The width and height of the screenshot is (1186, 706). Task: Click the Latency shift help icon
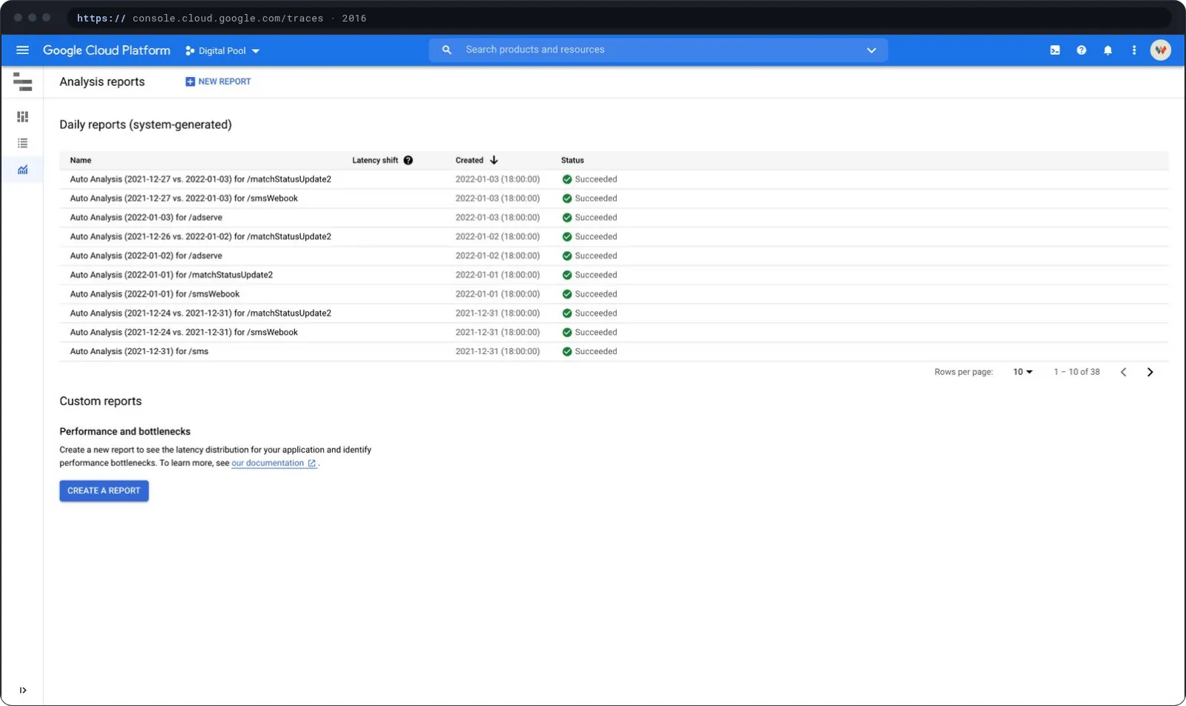[x=408, y=160]
